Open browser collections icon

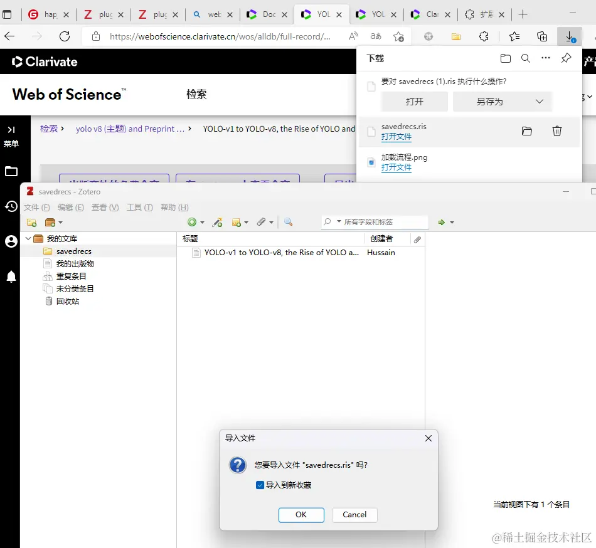click(x=542, y=36)
